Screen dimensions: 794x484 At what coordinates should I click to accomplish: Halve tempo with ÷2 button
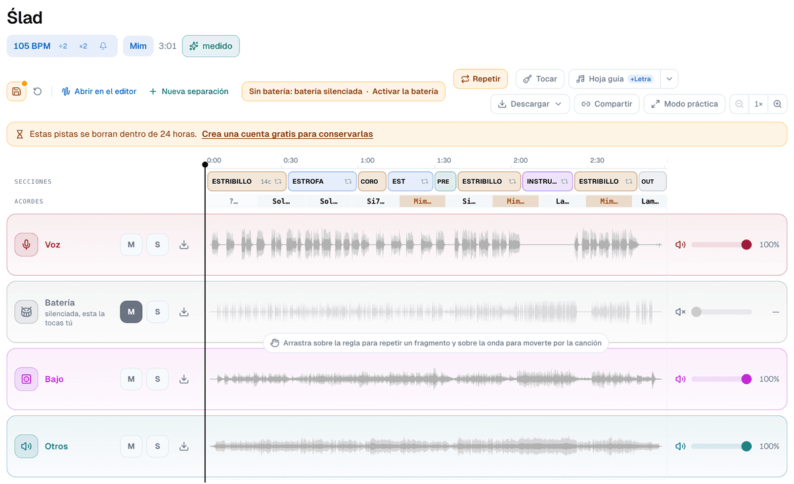63,46
